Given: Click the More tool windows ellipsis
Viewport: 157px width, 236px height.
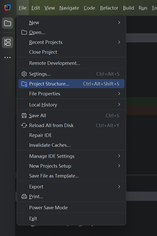Looking at the screenshot, I should [x=8, y=57].
